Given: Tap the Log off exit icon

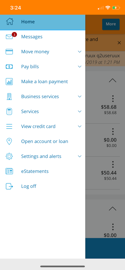Looking at the screenshot, I should click(x=9, y=186).
